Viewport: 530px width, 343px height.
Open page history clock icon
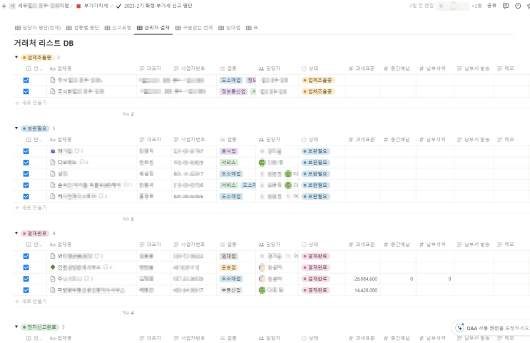(x=518, y=6)
